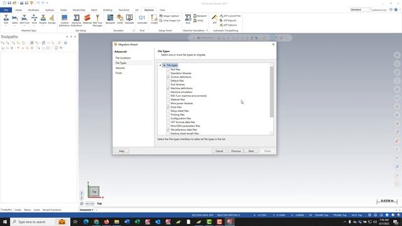The width and height of the screenshot is (402, 226).
Task: Click ATP Current File
Action: click(x=230, y=16)
